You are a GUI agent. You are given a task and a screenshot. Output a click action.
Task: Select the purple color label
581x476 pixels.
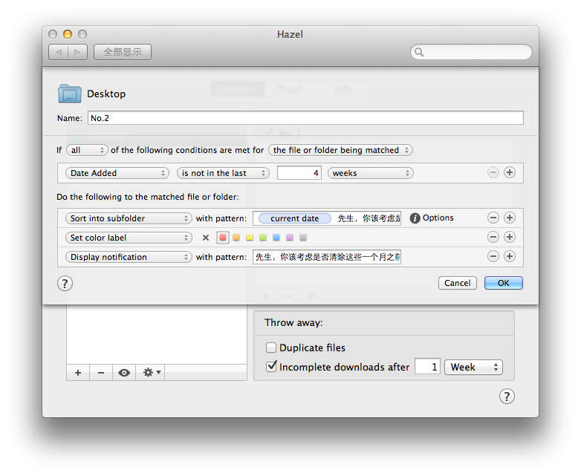coord(290,238)
